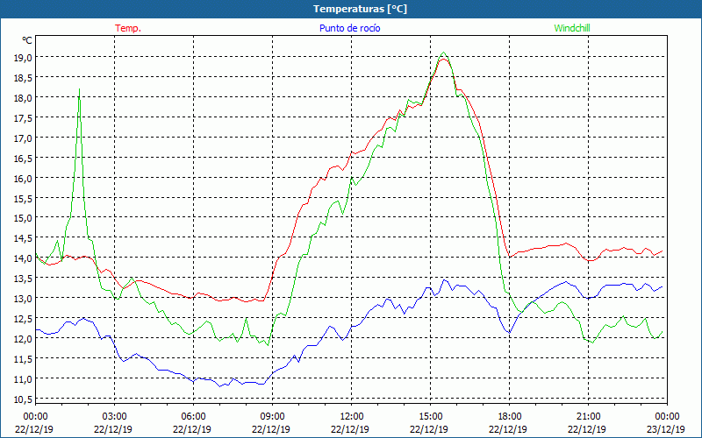Image resolution: width=702 pixels, height=438 pixels.
Task: Click the red 'Temp.' legend label
Action: point(128,28)
